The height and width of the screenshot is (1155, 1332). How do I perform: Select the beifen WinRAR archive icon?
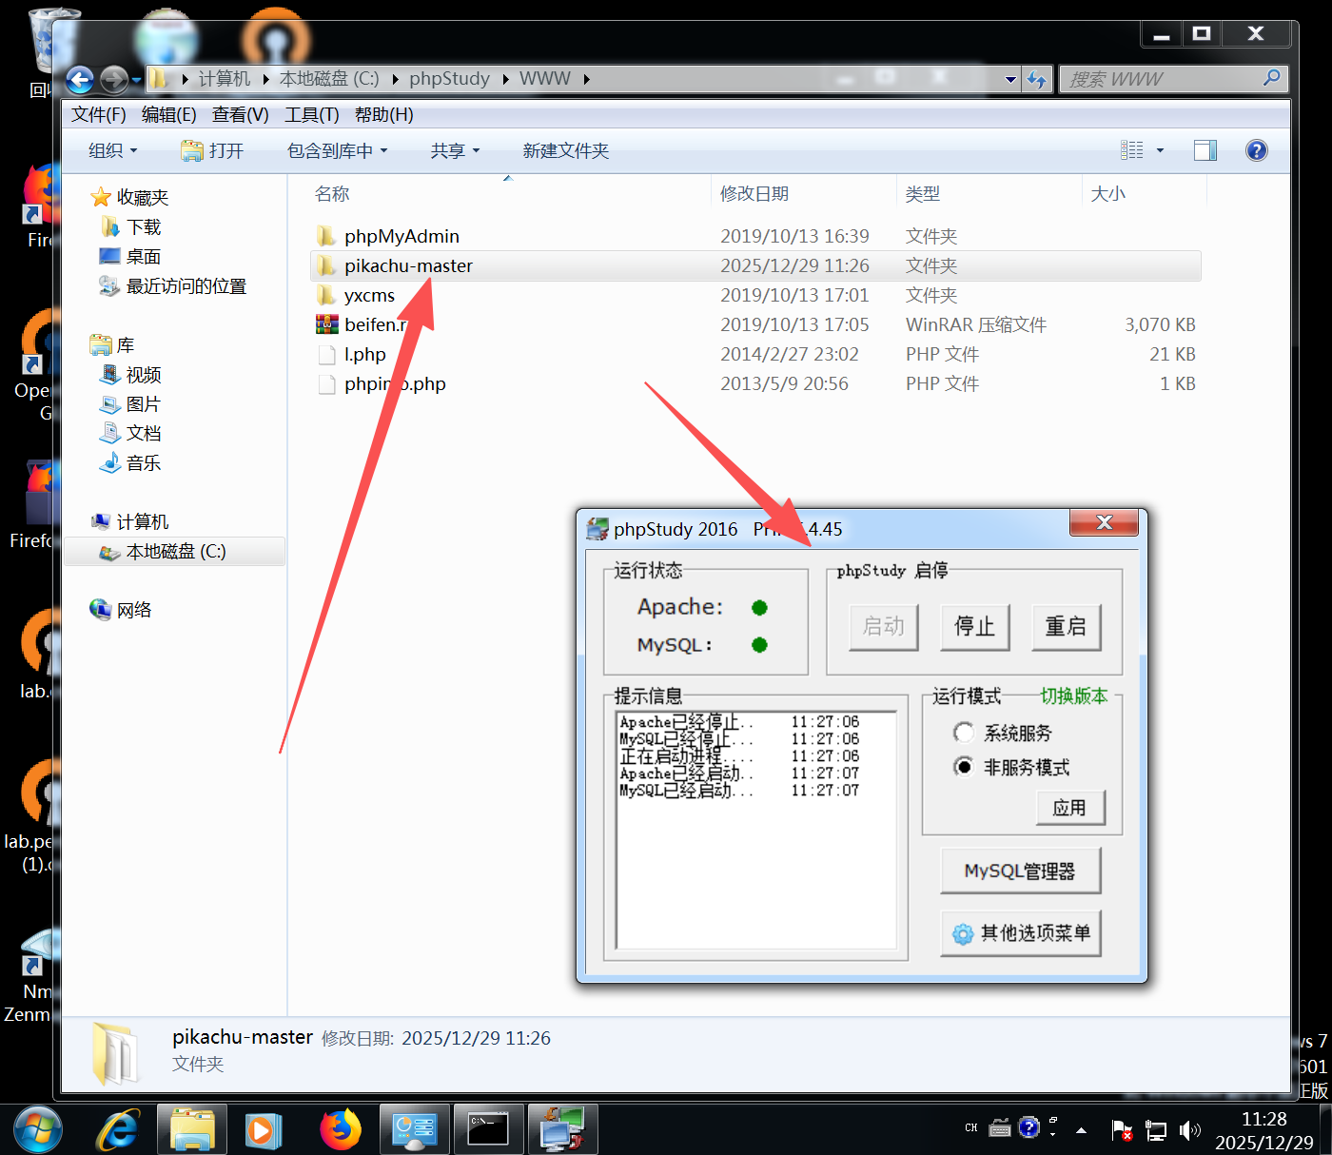(x=326, y=324)
